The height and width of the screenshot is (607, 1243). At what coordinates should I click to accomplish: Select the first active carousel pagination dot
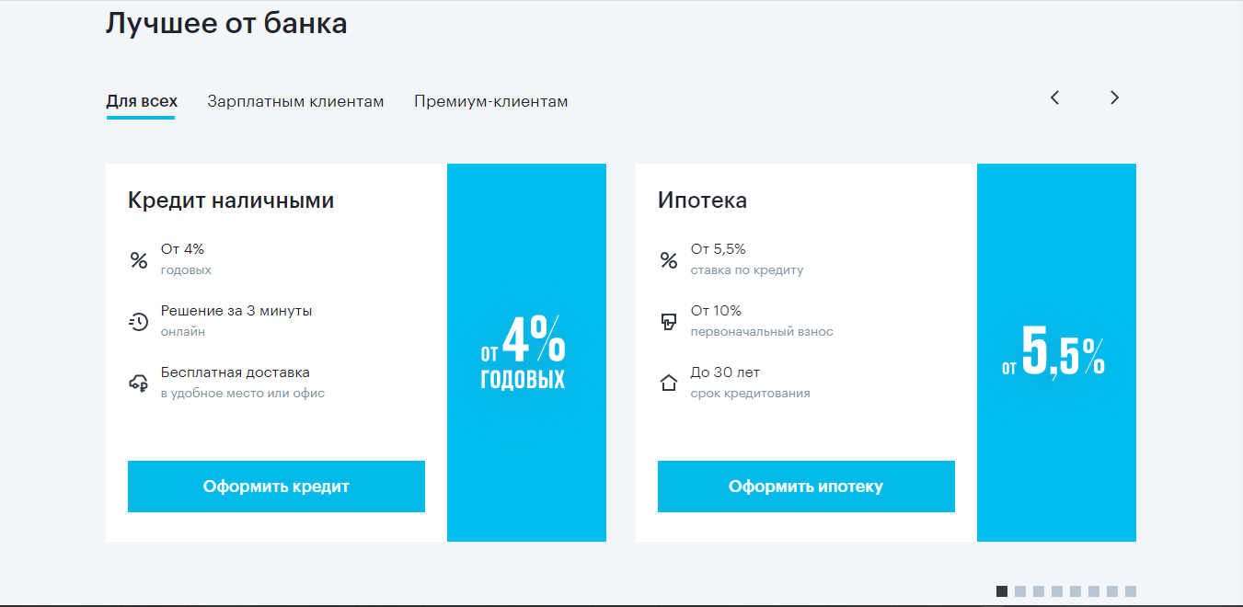point(1002,591)
